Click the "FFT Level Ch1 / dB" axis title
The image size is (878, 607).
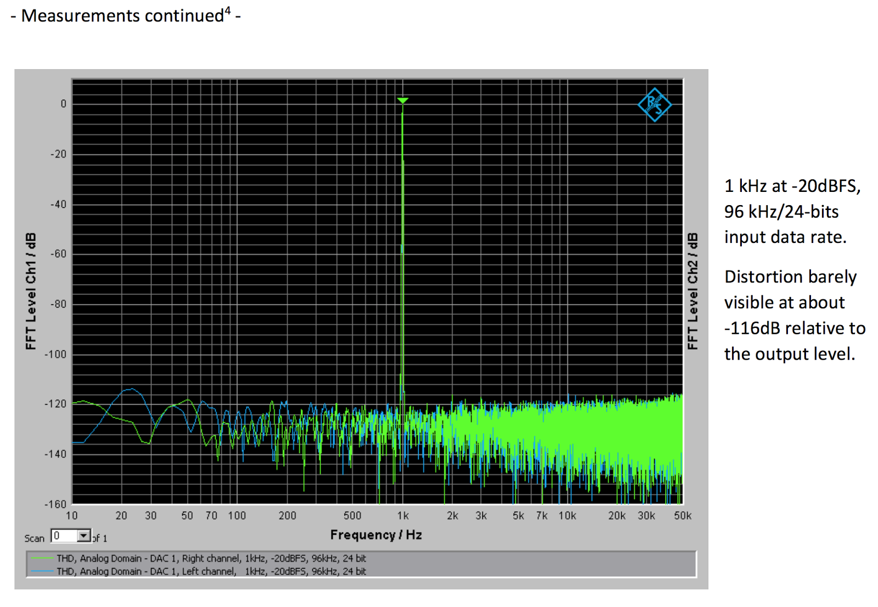tap(31, 291)
